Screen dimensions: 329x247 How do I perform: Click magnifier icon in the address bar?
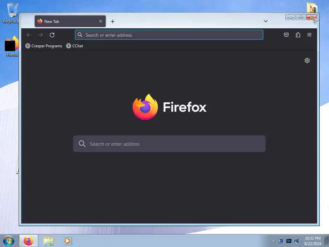coord(80,35)
